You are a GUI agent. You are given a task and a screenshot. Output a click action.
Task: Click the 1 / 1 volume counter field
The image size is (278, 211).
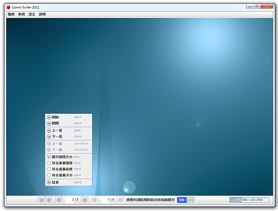pos(107,200)
